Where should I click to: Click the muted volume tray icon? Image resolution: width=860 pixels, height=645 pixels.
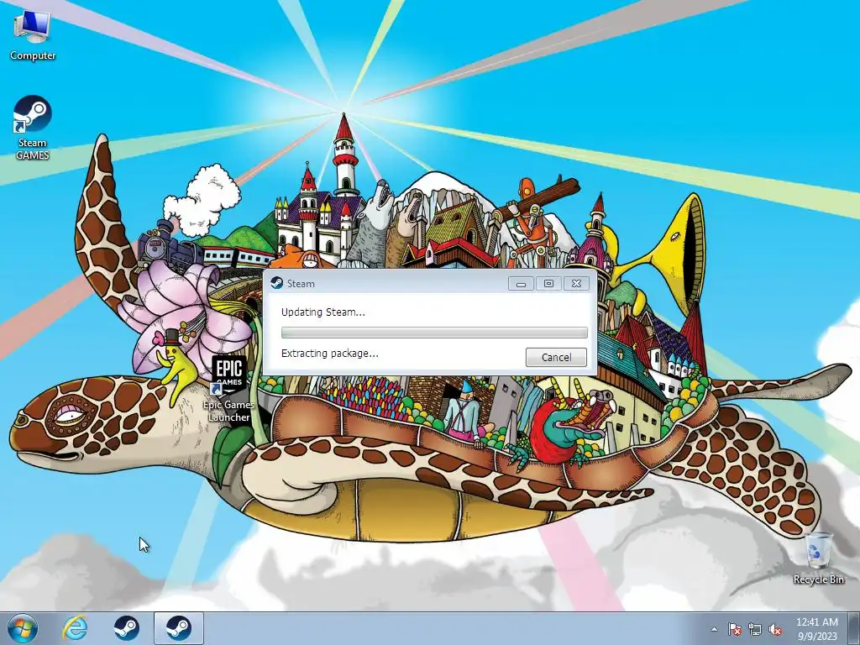(x=775, y=629)
